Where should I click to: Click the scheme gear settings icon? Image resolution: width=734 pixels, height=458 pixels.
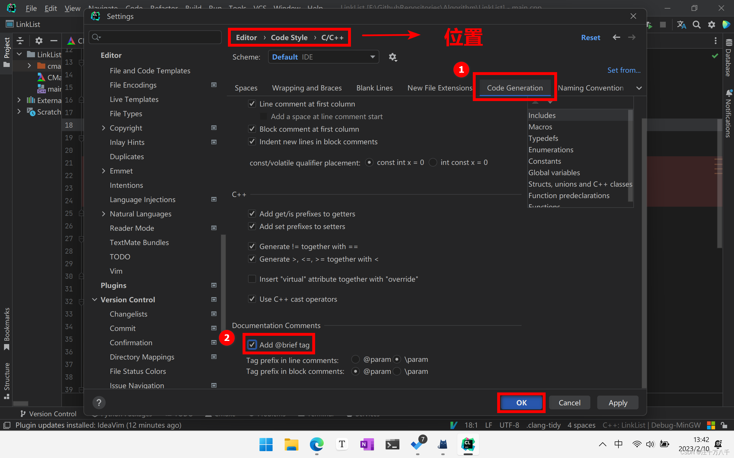tap(393, 57)
